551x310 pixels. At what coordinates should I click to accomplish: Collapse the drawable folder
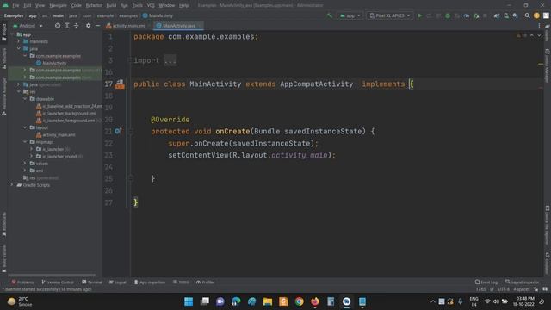25,99
